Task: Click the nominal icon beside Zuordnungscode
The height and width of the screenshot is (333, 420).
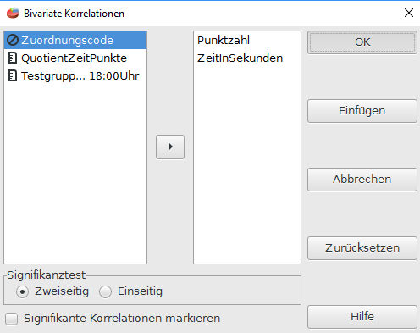Action: tap(13, 40)
